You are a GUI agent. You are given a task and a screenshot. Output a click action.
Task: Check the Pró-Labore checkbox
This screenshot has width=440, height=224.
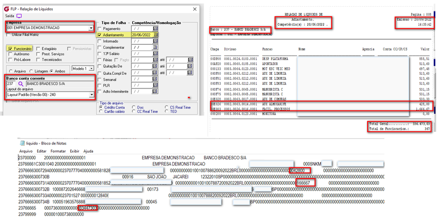click(x=10, y=60)
